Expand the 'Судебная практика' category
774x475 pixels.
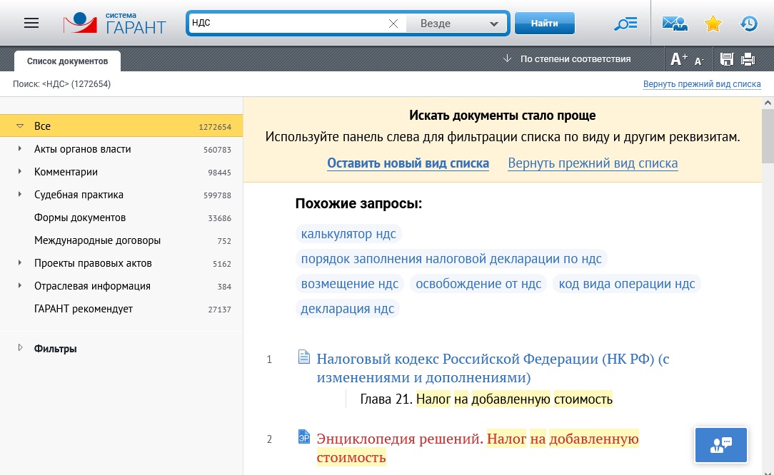point(20,195)
